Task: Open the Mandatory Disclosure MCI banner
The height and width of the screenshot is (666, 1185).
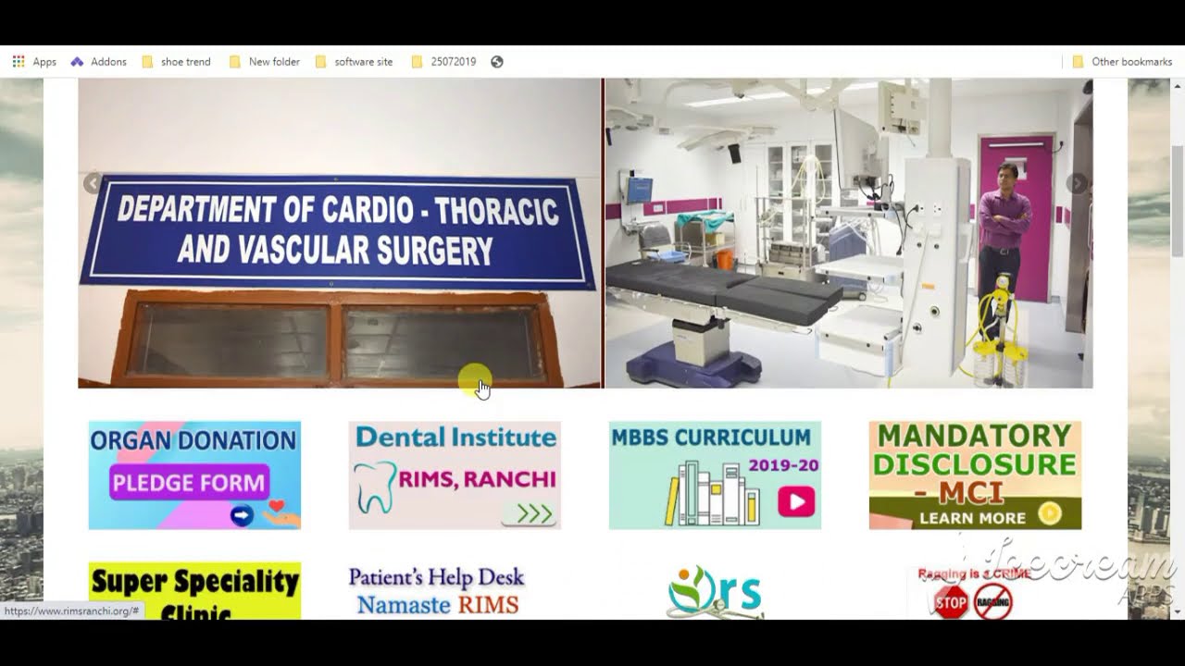Action: 975,475
